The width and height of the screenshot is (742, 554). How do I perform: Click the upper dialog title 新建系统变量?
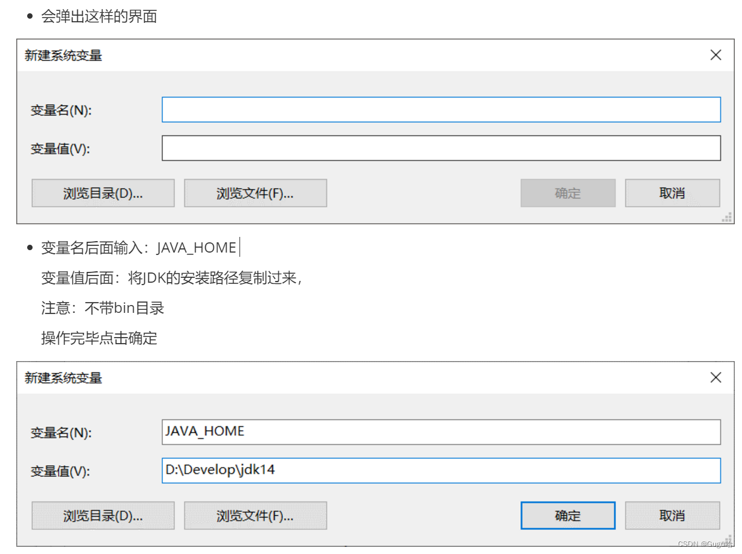click(x=63, y=55)
